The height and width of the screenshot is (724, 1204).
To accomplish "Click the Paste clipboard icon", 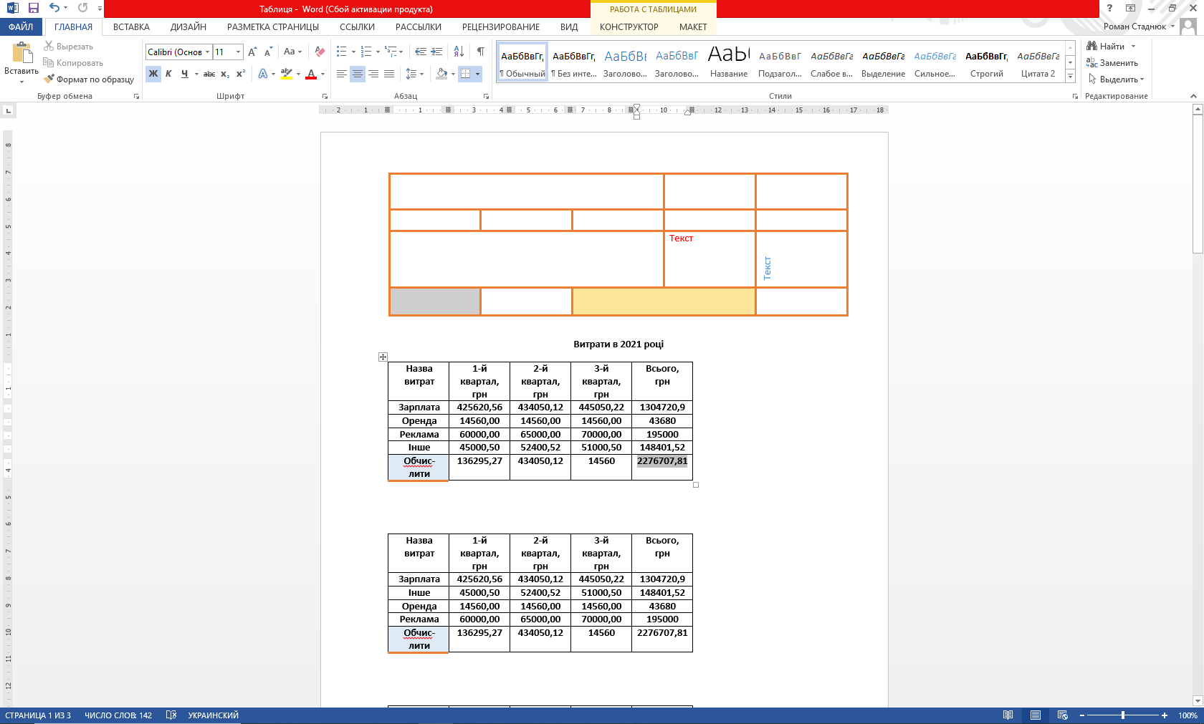I will coord(21,53).
